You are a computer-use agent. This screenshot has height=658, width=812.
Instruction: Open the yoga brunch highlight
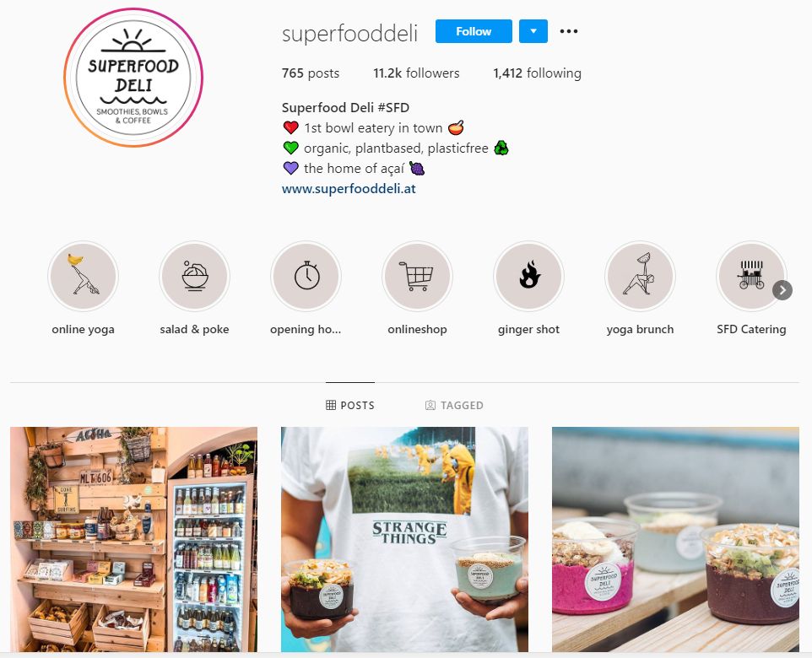(640, 277)
